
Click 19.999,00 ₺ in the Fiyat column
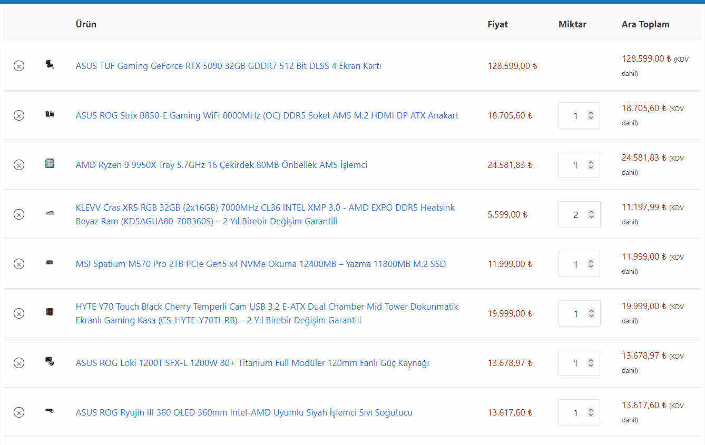tap(510, 313)
